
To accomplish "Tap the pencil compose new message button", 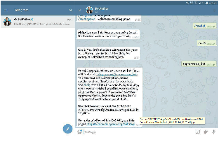I will click(68, 128).
